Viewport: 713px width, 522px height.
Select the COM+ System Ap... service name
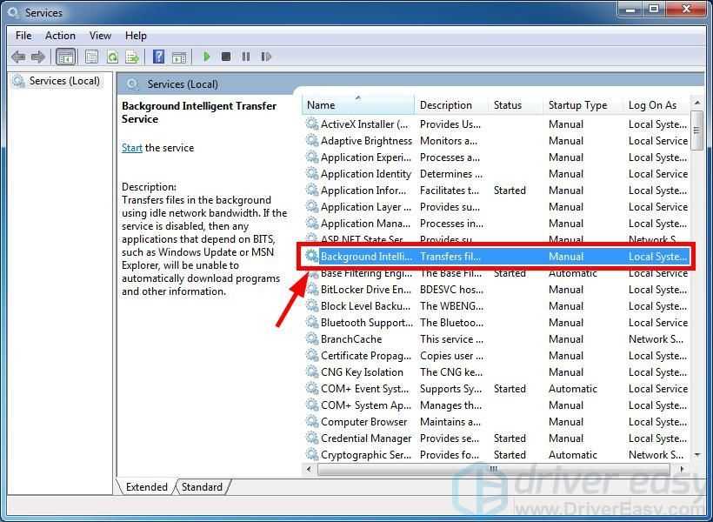pyautogui.click(x=366, y=405)
